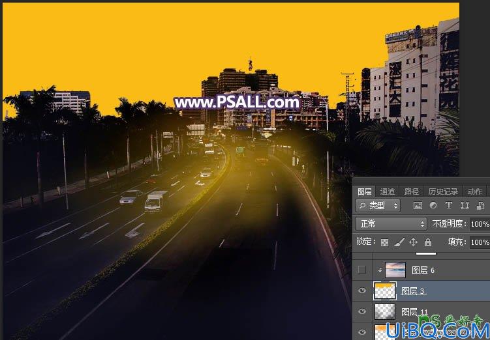Switch to the 动作 tab
490x340 pixels.
point(475,191)
